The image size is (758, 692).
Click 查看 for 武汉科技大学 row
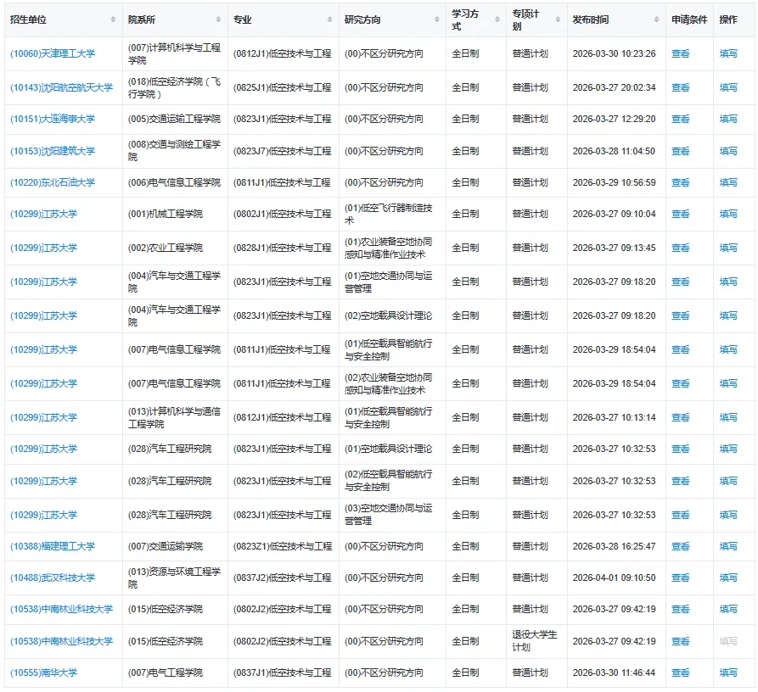point(680,578)
